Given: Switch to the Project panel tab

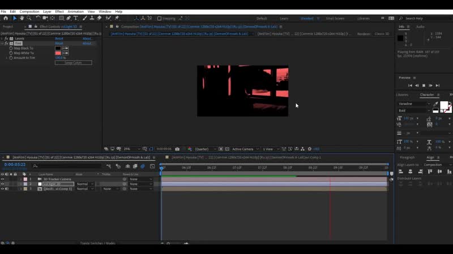Looking at the screenshot, I should 8,27.
